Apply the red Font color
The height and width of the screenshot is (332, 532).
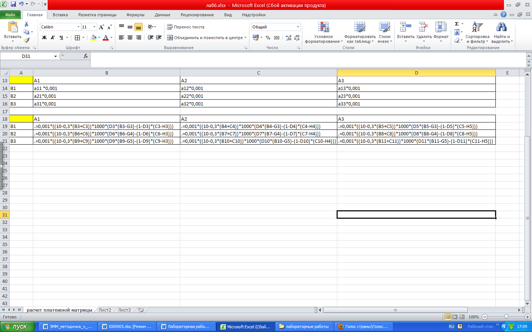point(106,38)
